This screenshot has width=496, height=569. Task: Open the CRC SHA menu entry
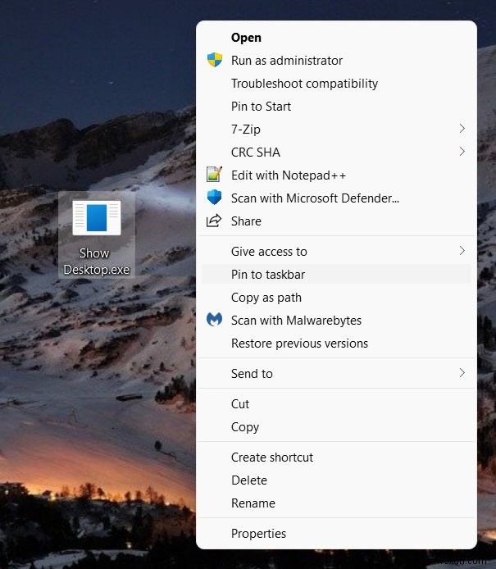tap(336, 152)
